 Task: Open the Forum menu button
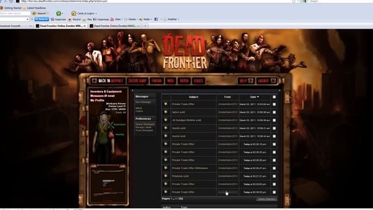(x=157, y=80)
